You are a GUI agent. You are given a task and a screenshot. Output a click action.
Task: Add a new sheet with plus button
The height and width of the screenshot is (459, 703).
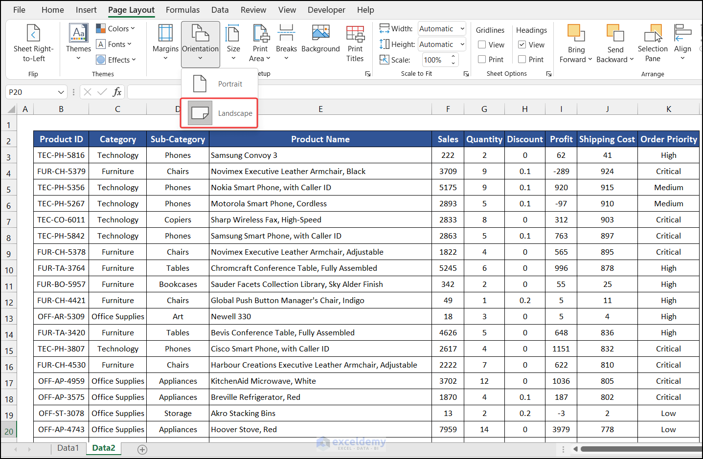pos(142,450)
